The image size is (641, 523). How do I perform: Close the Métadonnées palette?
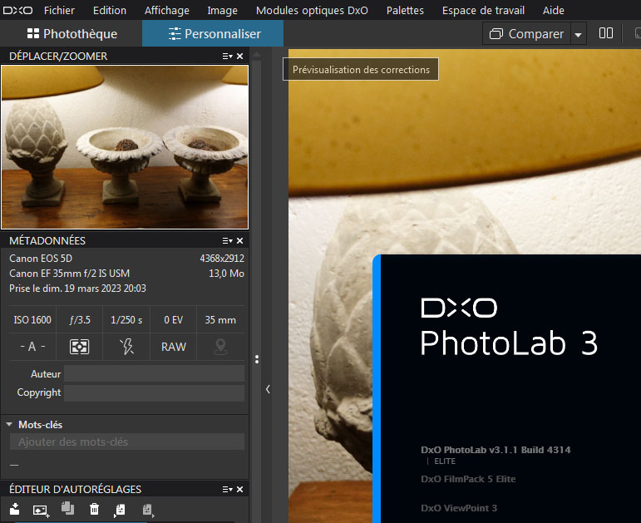coord(240,241)
